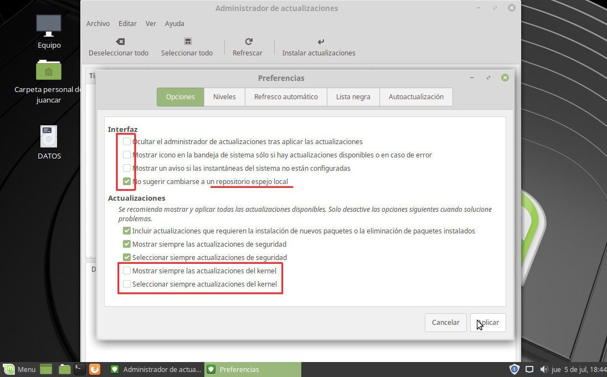Open the volume control in tray
Viewport: 607px width, 377px height.
point(543,369)
